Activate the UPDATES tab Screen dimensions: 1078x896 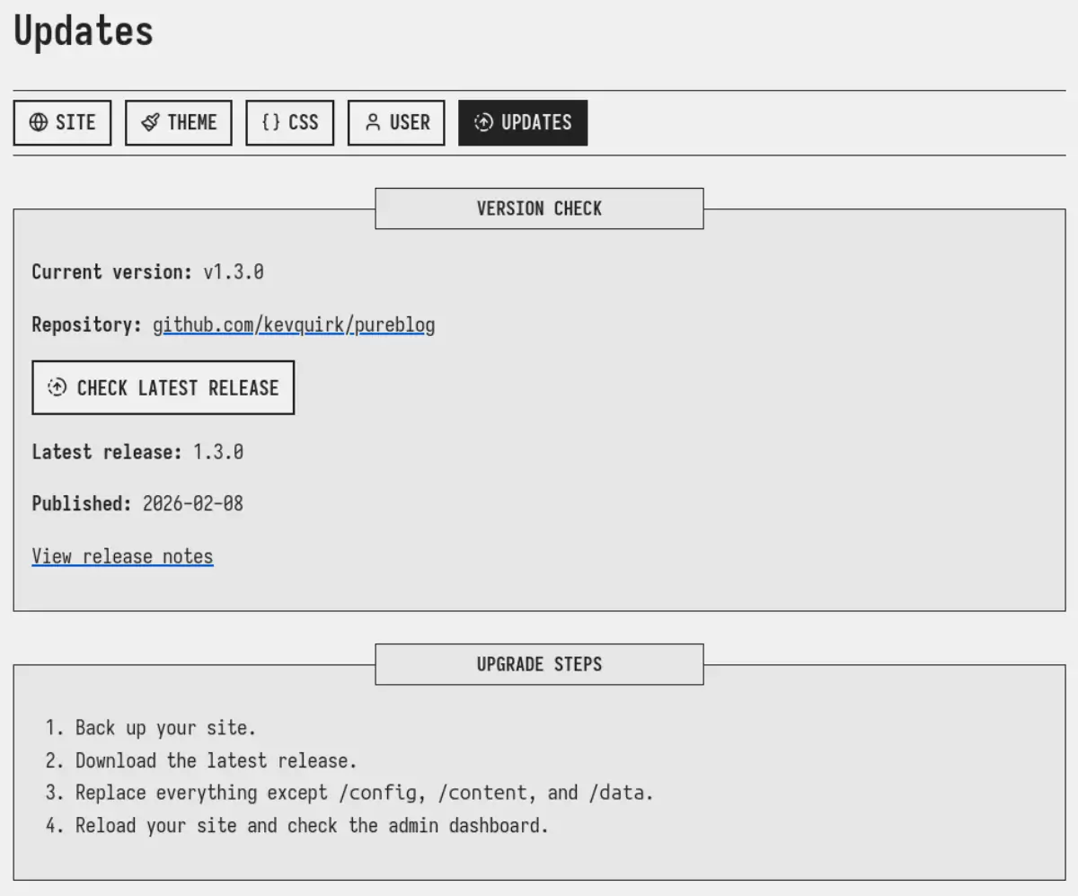point(523,122)
